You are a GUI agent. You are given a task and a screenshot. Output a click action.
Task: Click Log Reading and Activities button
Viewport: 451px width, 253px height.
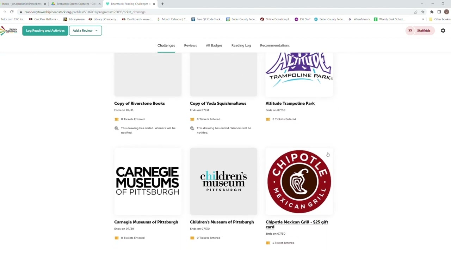coord(45,31)
